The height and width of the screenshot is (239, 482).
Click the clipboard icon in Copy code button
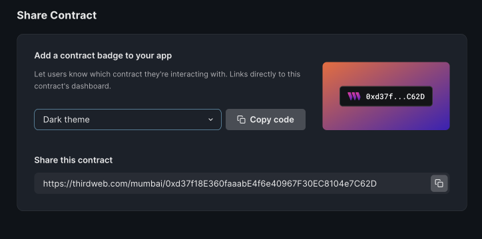click(241, 119)
